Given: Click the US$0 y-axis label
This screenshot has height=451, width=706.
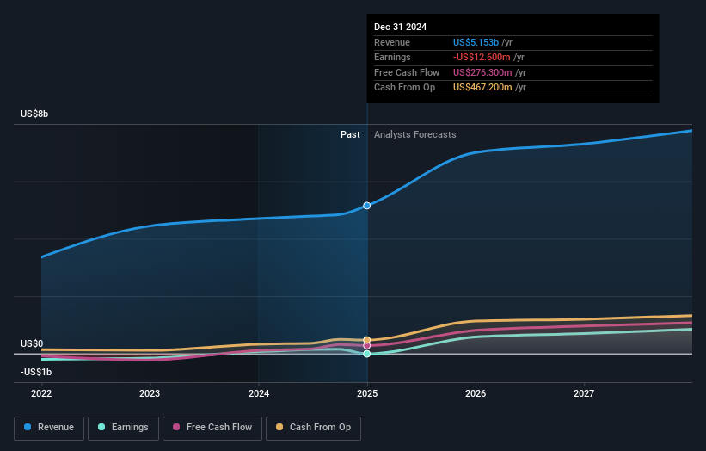Looking at the screenshot, I should 32,343.
